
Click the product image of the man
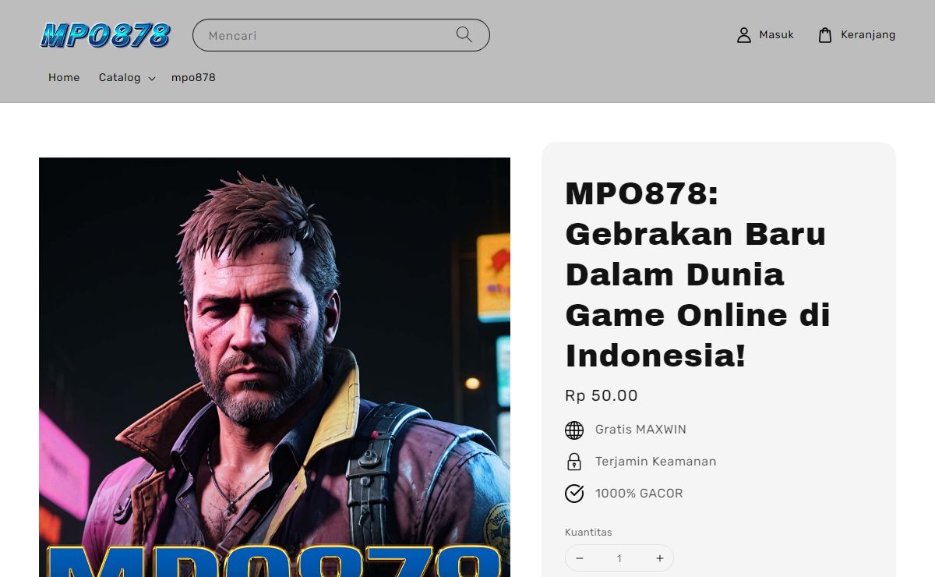click(274, 367)
